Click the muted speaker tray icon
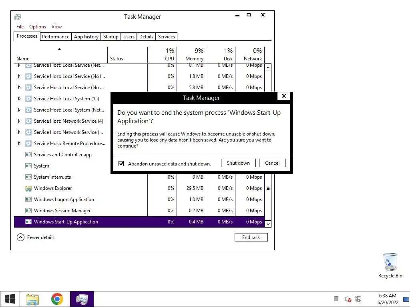This screenshot has width=410, height=307. coord(348,299)
